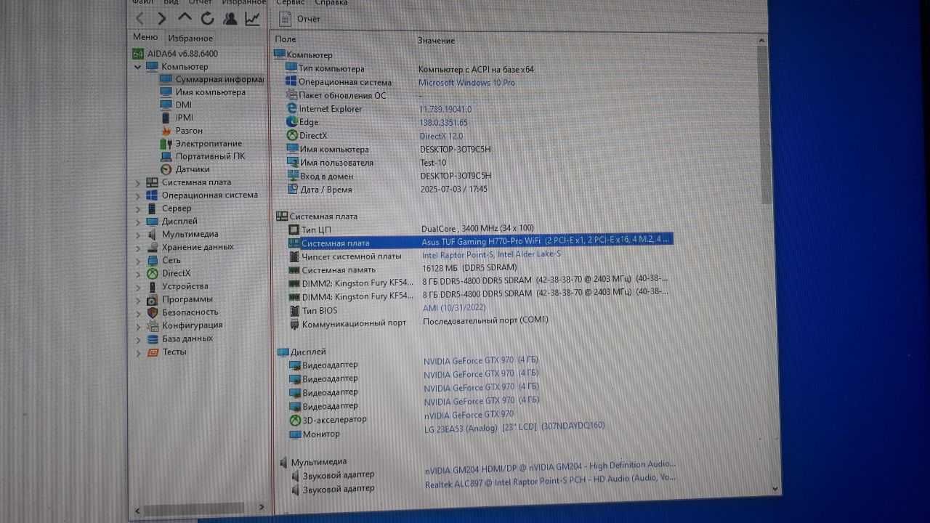This screenshot has height=523, width=930.
Task: Switch to the Меню tab
Action: (x=145, y=37)
